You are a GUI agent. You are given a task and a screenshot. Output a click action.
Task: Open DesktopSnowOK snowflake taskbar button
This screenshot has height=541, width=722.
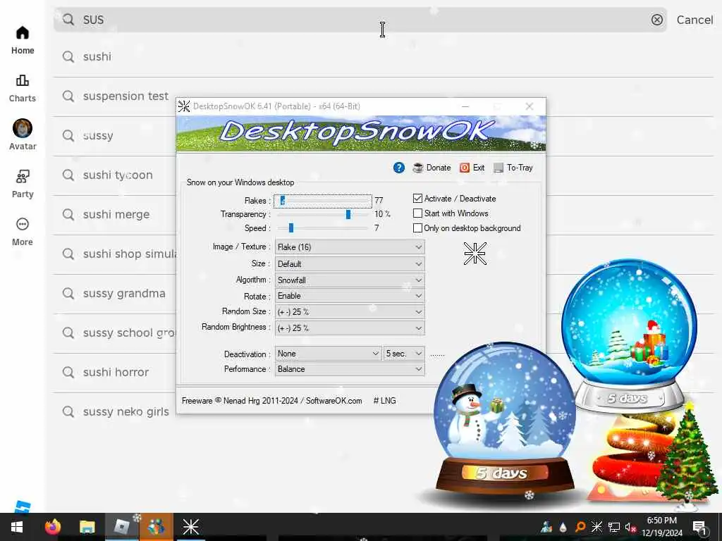[x=190, y=527]
